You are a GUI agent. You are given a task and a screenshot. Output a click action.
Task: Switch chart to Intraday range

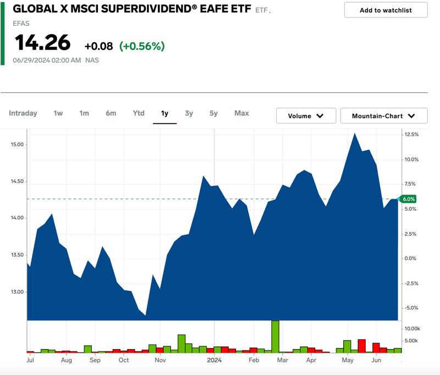(23, 113)
